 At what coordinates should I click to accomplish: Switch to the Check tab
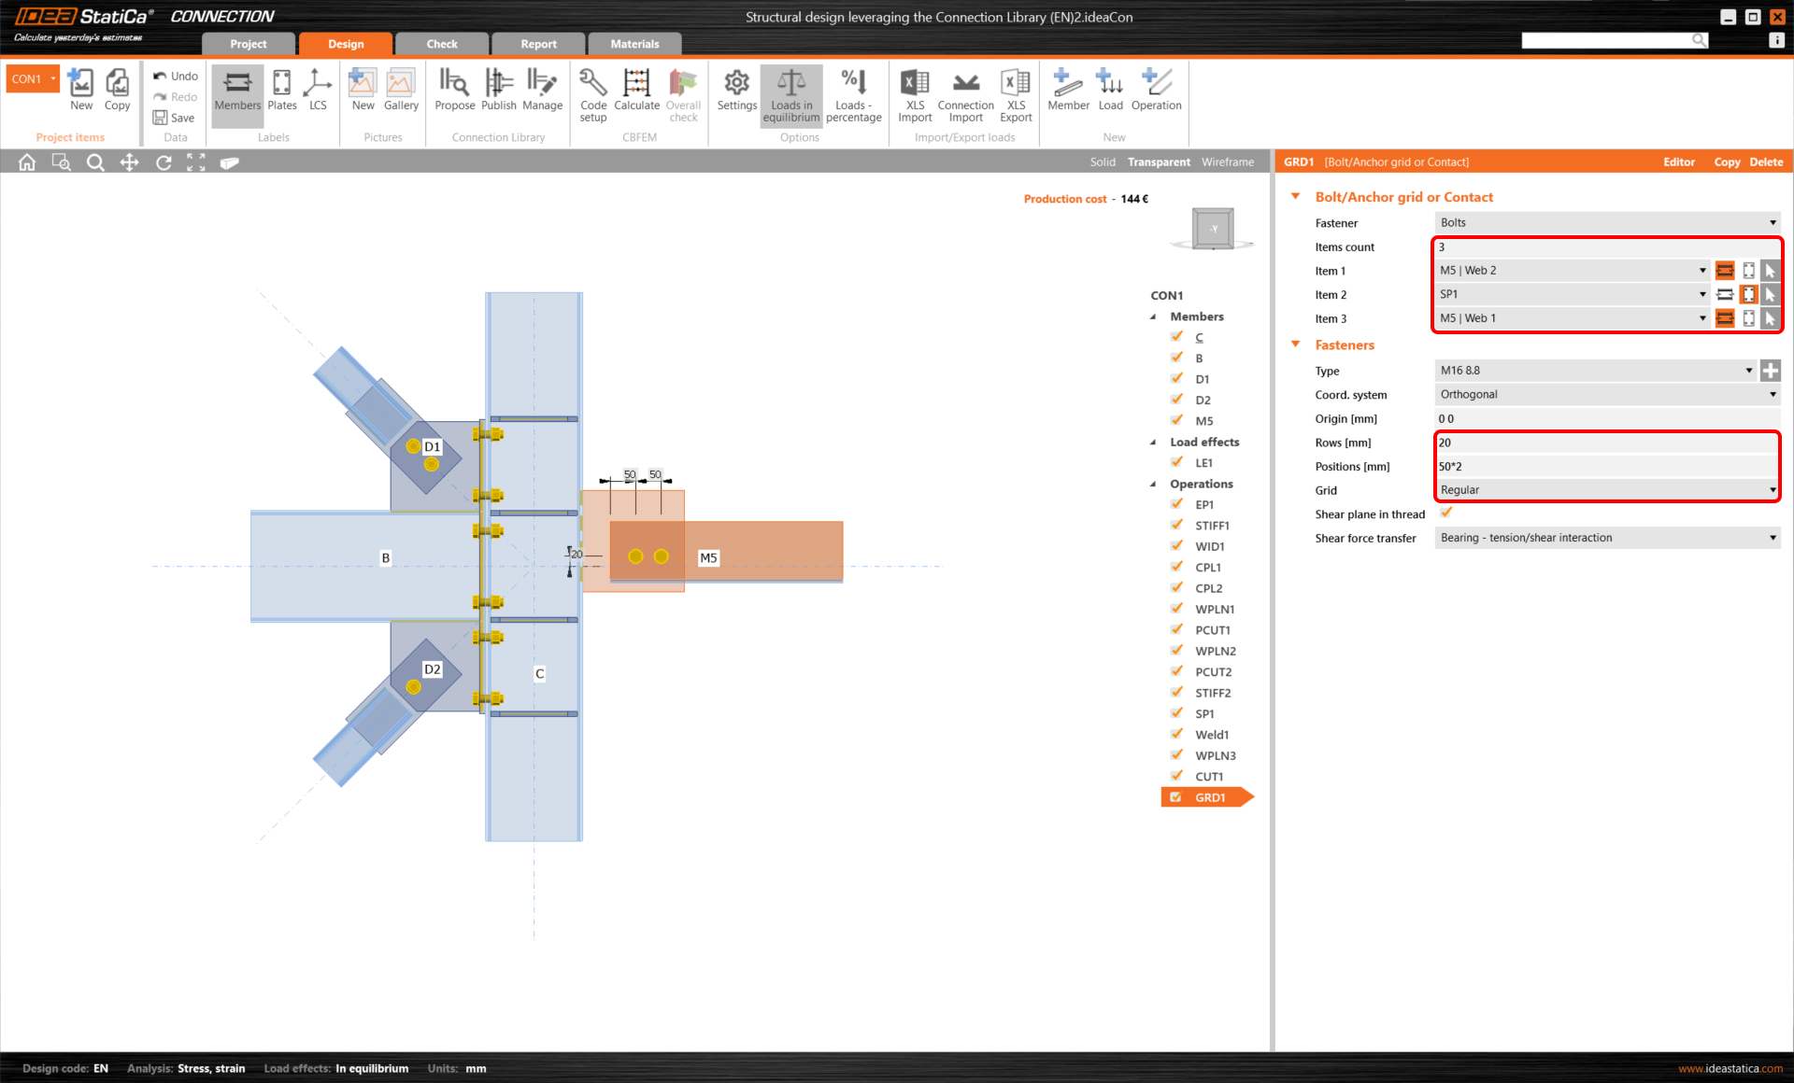click(x=441, y=43)
